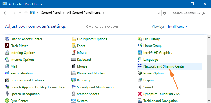
Task: Open the File Explorer Options icon
Action: (x=74, y=39)
